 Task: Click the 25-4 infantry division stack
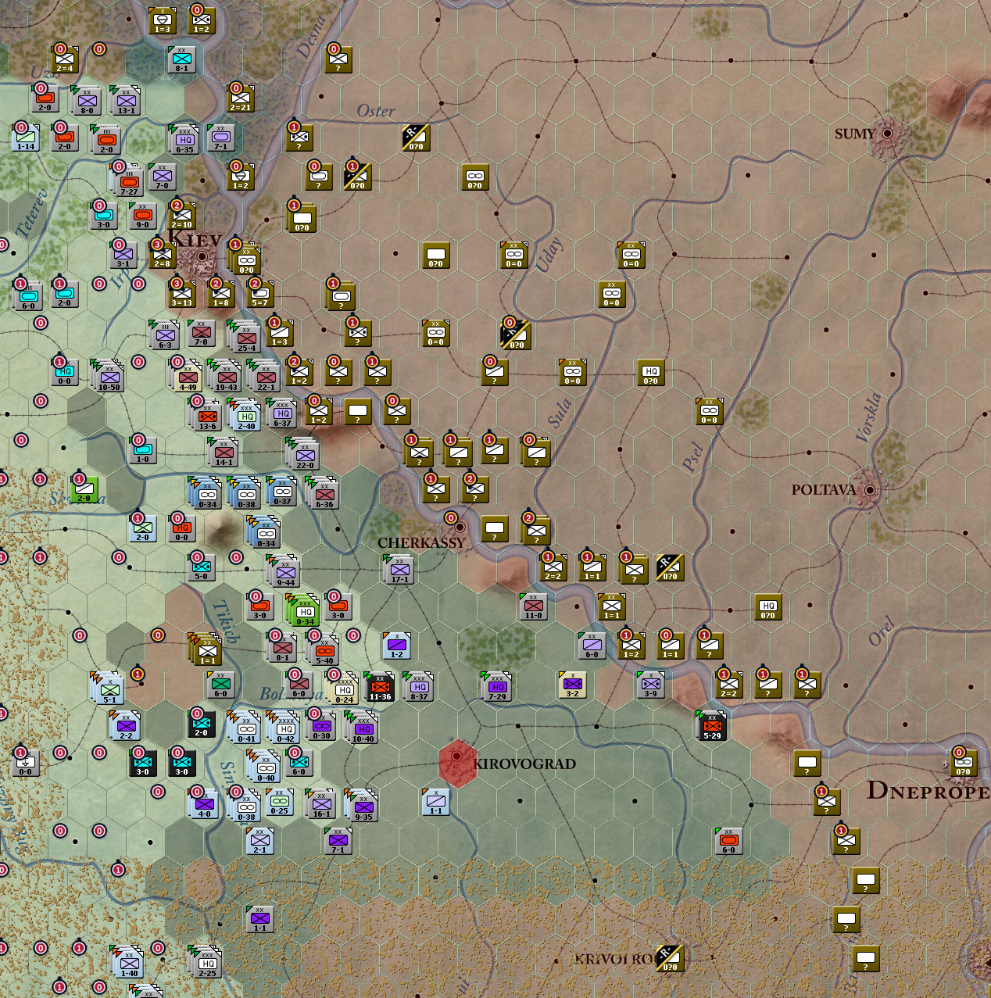[245, 337]
